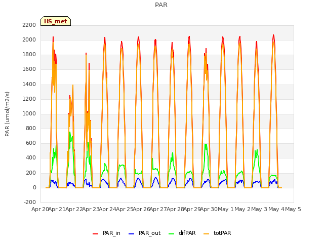Click the 2200 y-axis tick label
This screenshot has width=324, height=243.
pos(29,25)
